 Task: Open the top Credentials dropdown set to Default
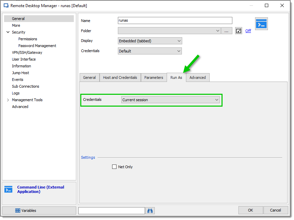click(150, 51)
